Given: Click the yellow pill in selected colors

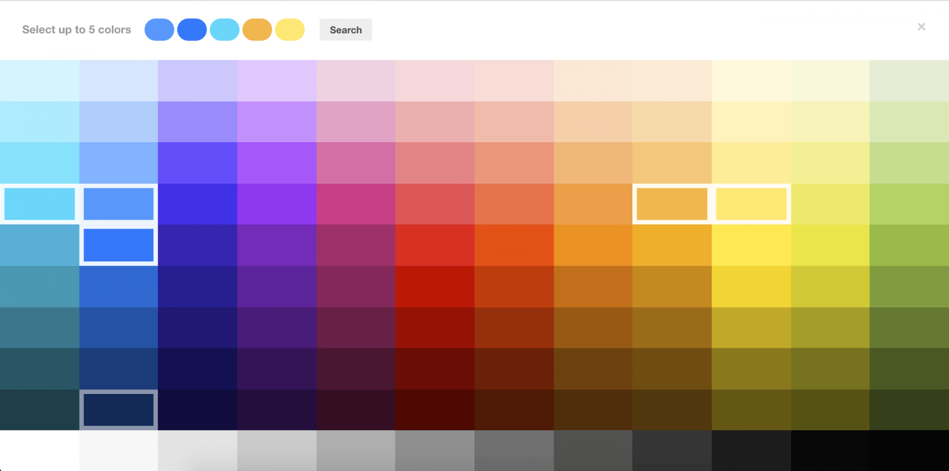Looking at the screenshot, I should [x=289, y=30].
